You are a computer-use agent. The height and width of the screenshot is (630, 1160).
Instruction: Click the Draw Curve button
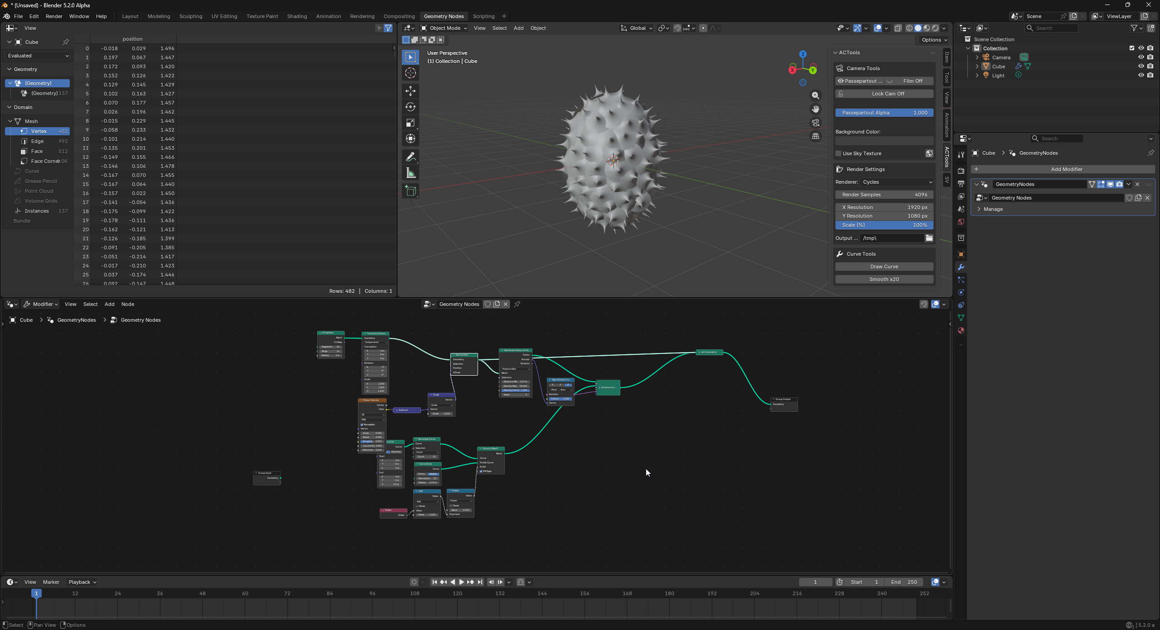pos(884,267)
